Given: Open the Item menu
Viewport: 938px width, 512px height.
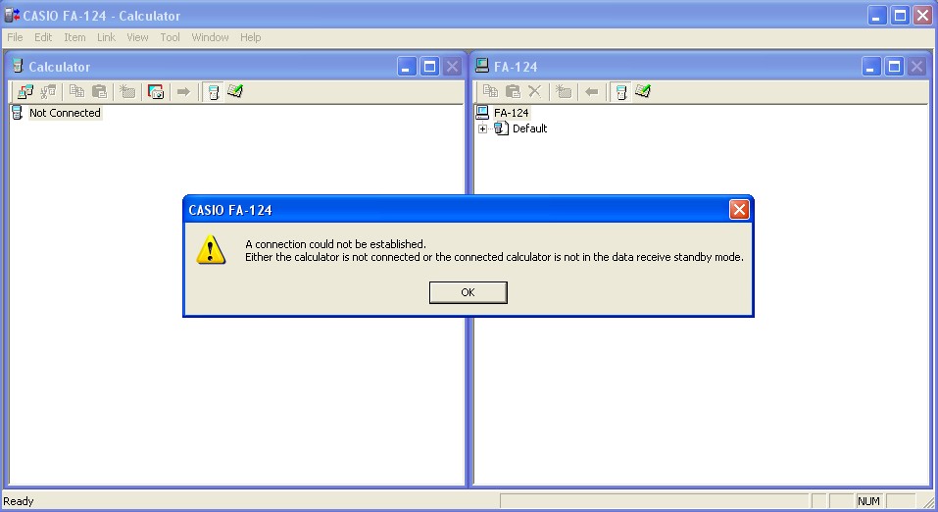Looking at the screenshot, I should (x=74, y=37).
